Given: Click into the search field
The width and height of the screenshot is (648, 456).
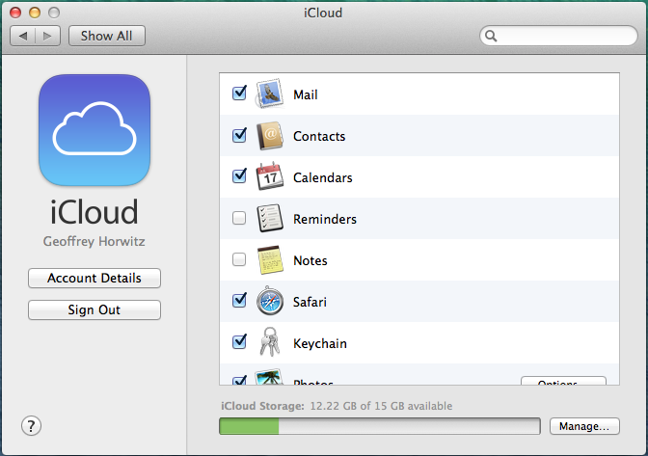Looking at the screenshot, I should coord(558,36).
